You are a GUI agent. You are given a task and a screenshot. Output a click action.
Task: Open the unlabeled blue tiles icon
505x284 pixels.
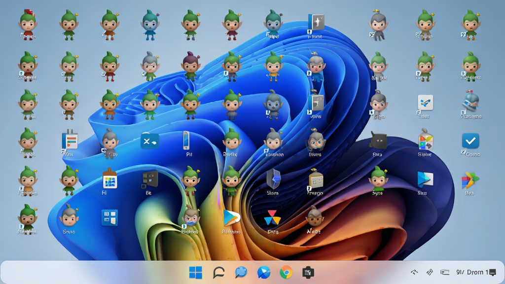tap(109, 217)
